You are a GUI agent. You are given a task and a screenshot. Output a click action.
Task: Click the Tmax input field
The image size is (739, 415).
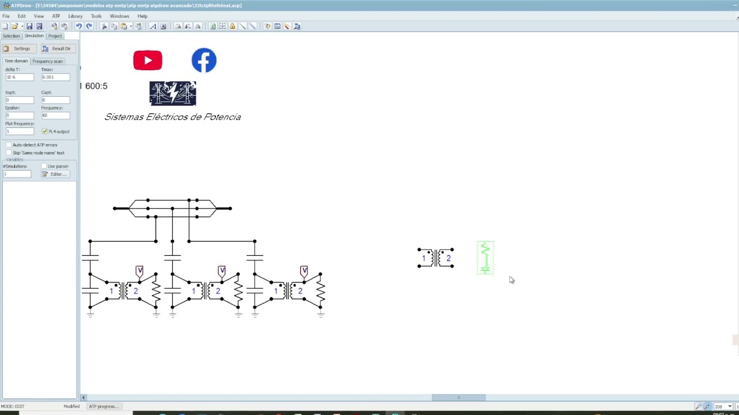coord(55,77)
